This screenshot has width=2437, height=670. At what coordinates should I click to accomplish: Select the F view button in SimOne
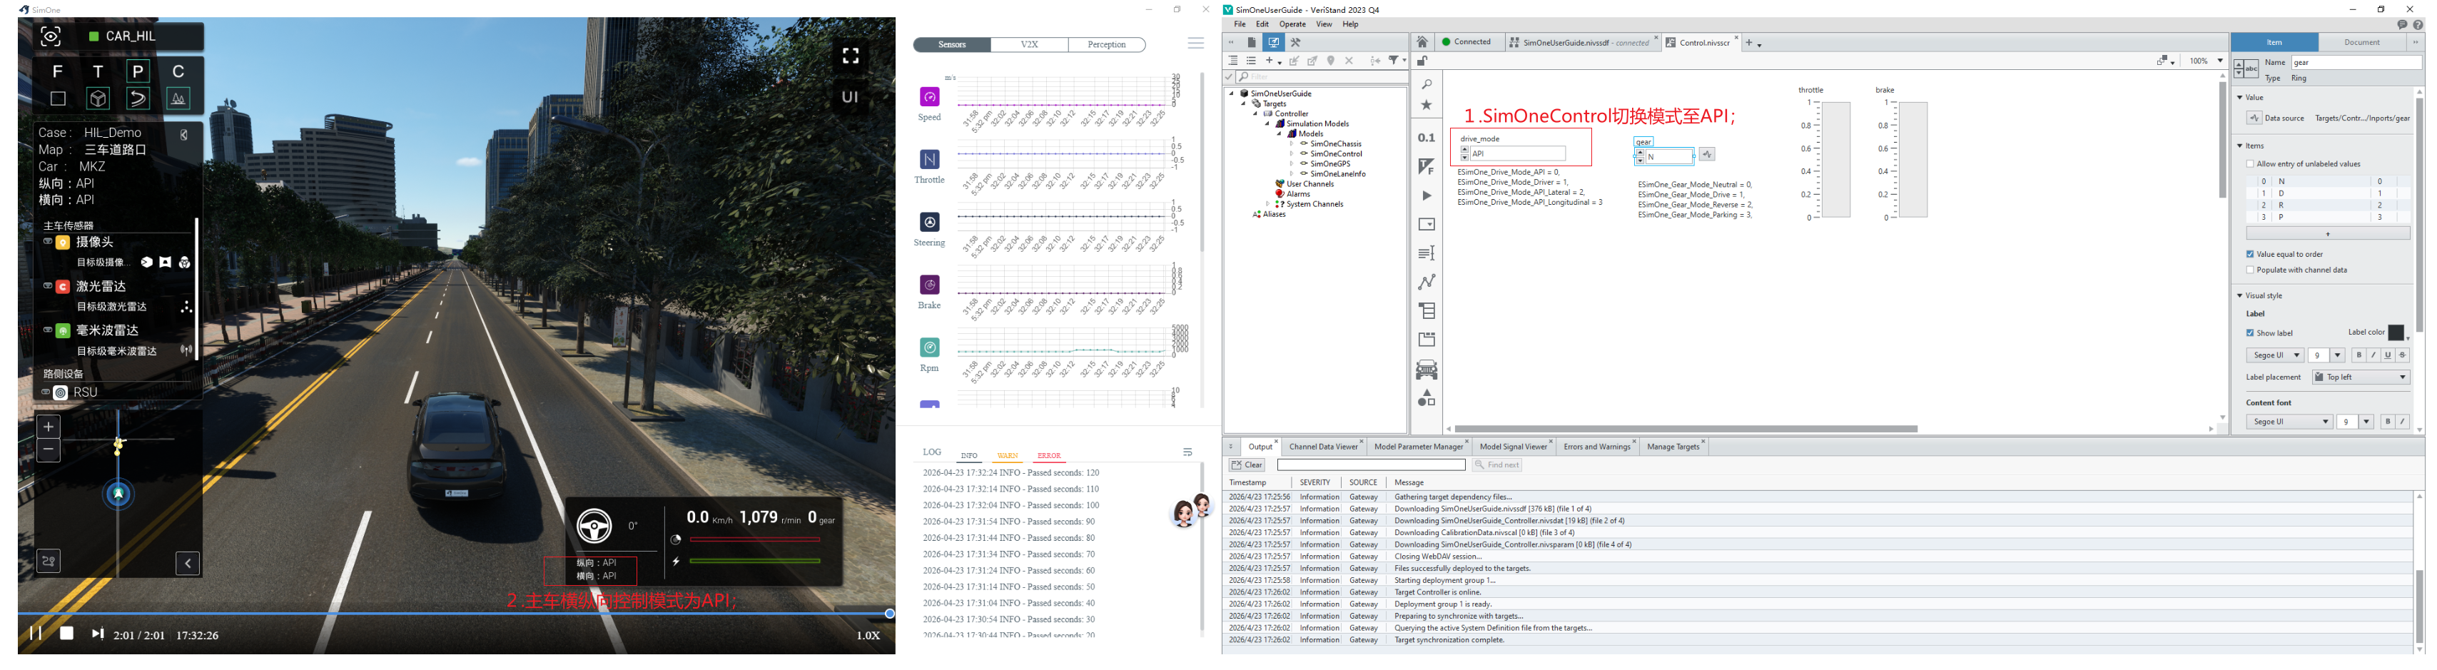coord(58,71)
